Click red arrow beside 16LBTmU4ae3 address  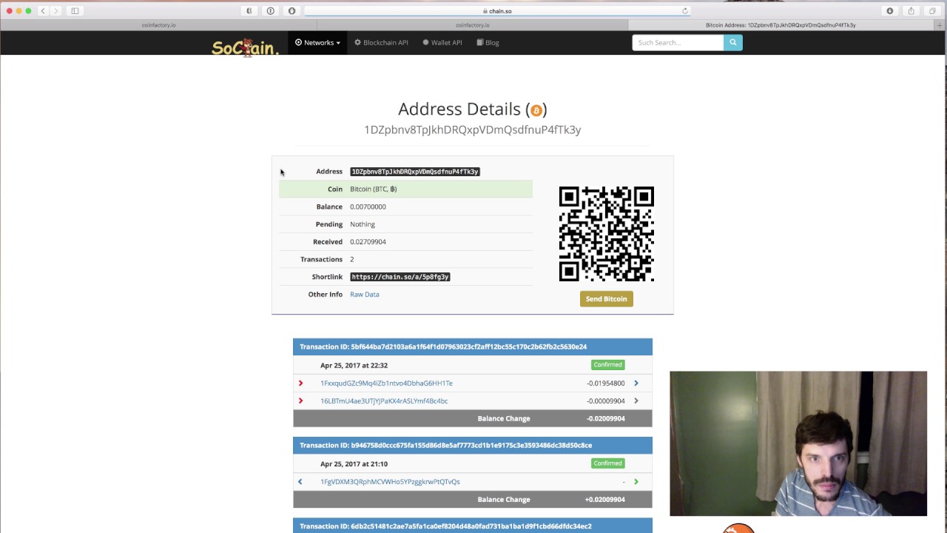pos(300,401)
